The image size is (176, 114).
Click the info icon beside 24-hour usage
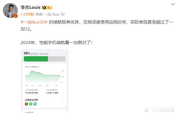click(39, 67)
